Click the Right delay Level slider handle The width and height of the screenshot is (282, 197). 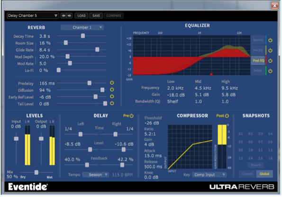tap(124, 149)
